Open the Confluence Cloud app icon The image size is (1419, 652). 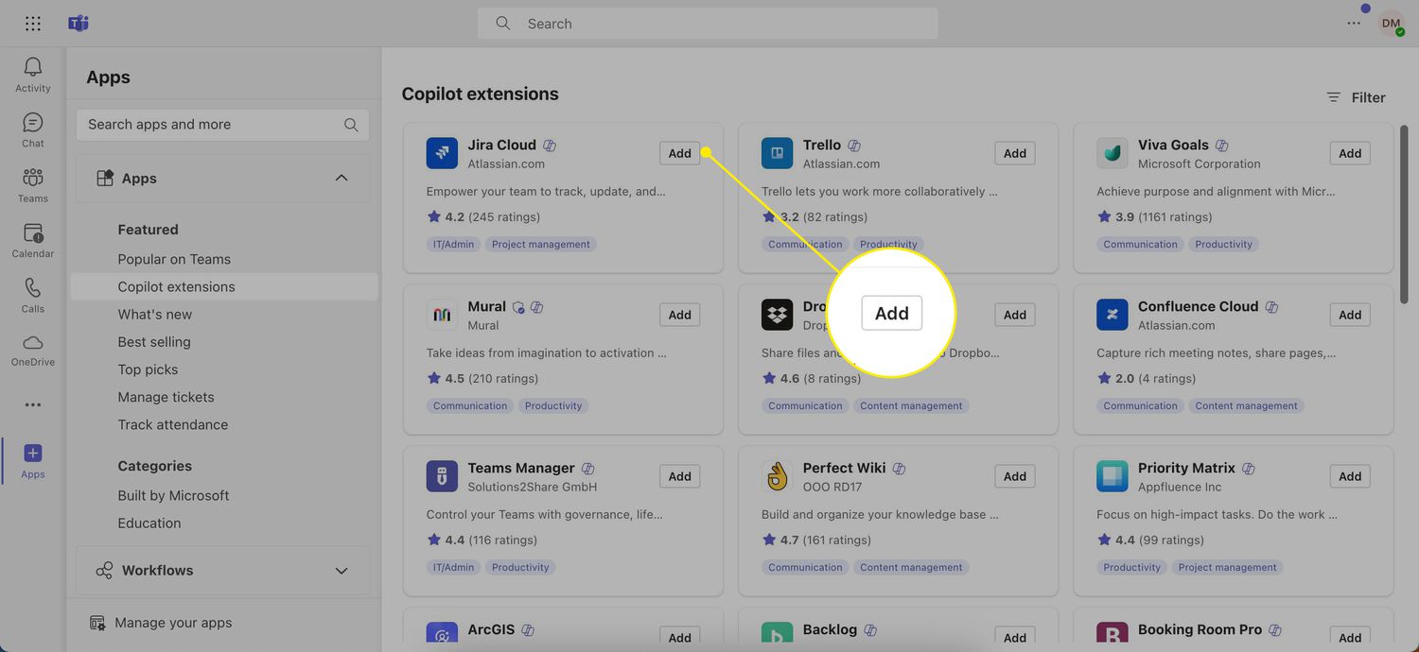pos(1112,315)
